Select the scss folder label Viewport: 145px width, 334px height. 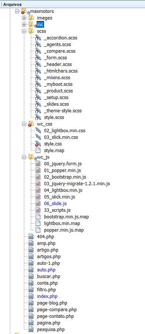point(41,31)
